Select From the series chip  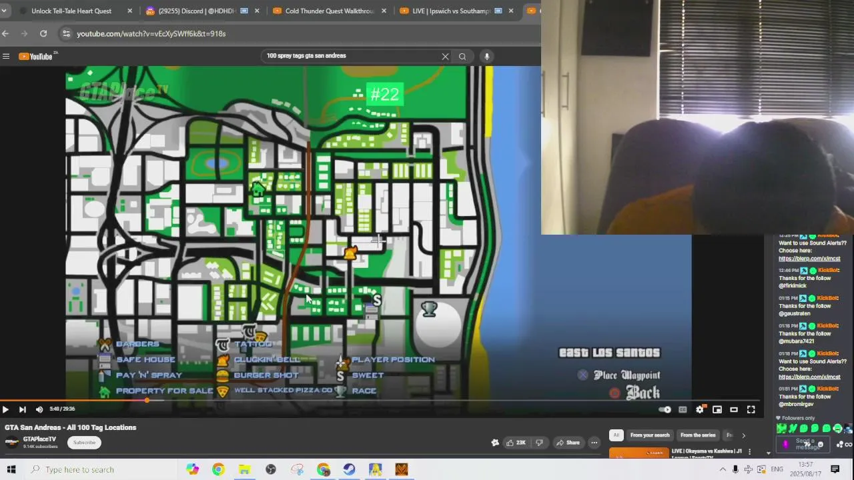click(x=698, y=435)
